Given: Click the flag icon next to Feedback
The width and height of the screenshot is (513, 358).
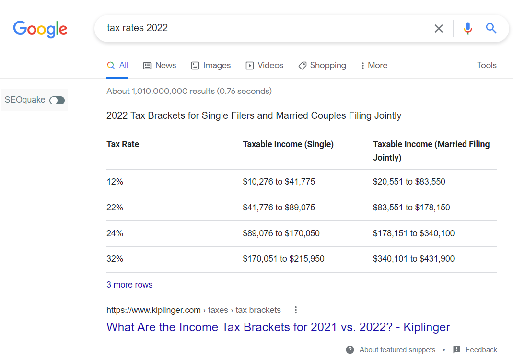Looking at the screenshot, I should 457,350.
